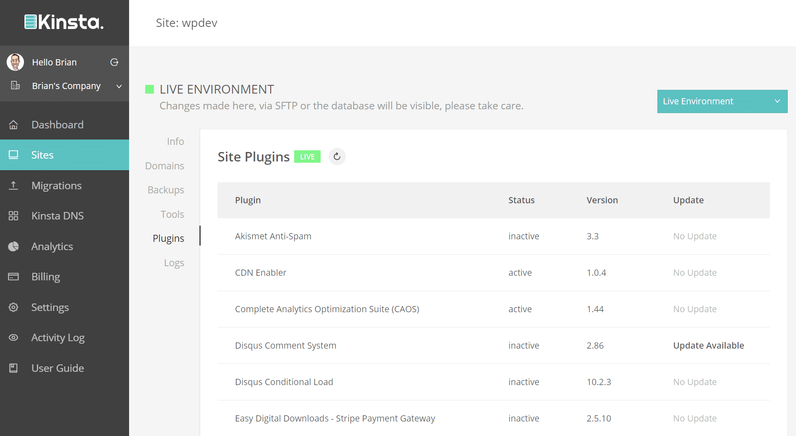Click the Dashboard home icon
Screen dimensions: 796x436
point(13,125)
